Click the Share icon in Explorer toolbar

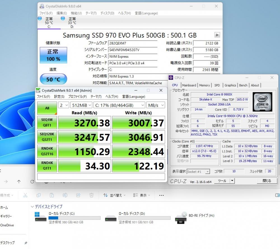click(78, 195)
